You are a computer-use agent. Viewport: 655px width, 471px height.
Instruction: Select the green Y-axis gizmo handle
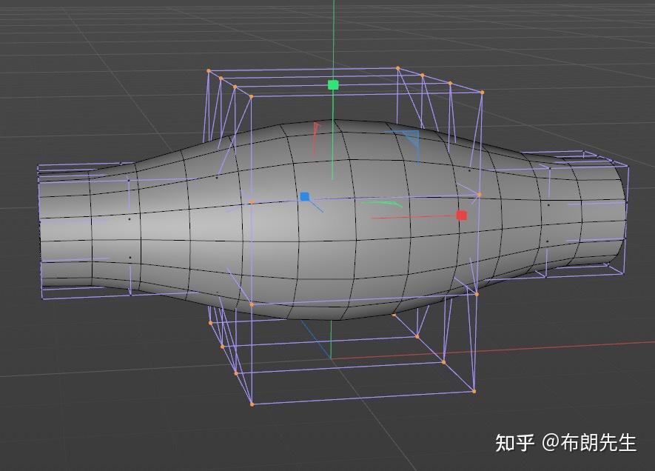pos(333,84)
